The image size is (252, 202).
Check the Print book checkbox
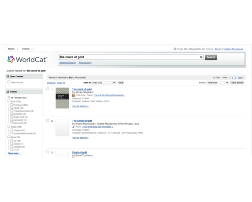click(11, 105)
